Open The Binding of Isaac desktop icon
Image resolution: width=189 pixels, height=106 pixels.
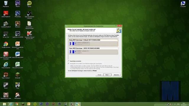pos(6,96)
